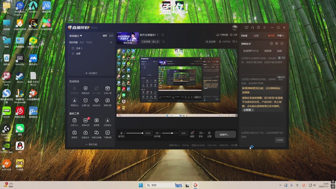This screenshot has width=336, height=189.
Task: Open the 弹幕玩法 interactive feature
Action: tap(74, 102)
